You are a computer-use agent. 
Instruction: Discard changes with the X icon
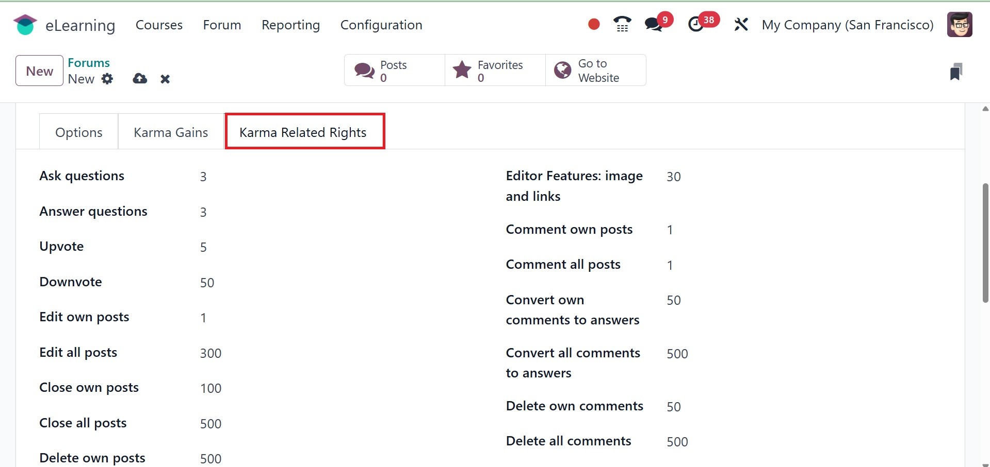click(165, 79)
